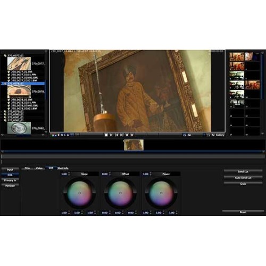The height and width of the screenshot is (266, 266).
Task: Switch to the Shot Info tab
Action: click(63, 168)
